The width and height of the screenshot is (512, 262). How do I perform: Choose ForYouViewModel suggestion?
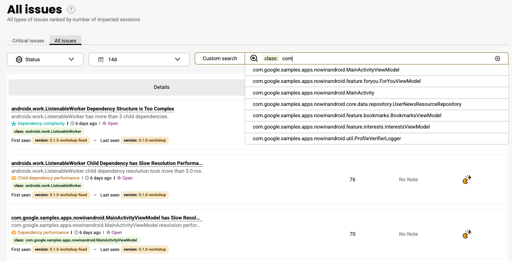click(x=336, y=81)
